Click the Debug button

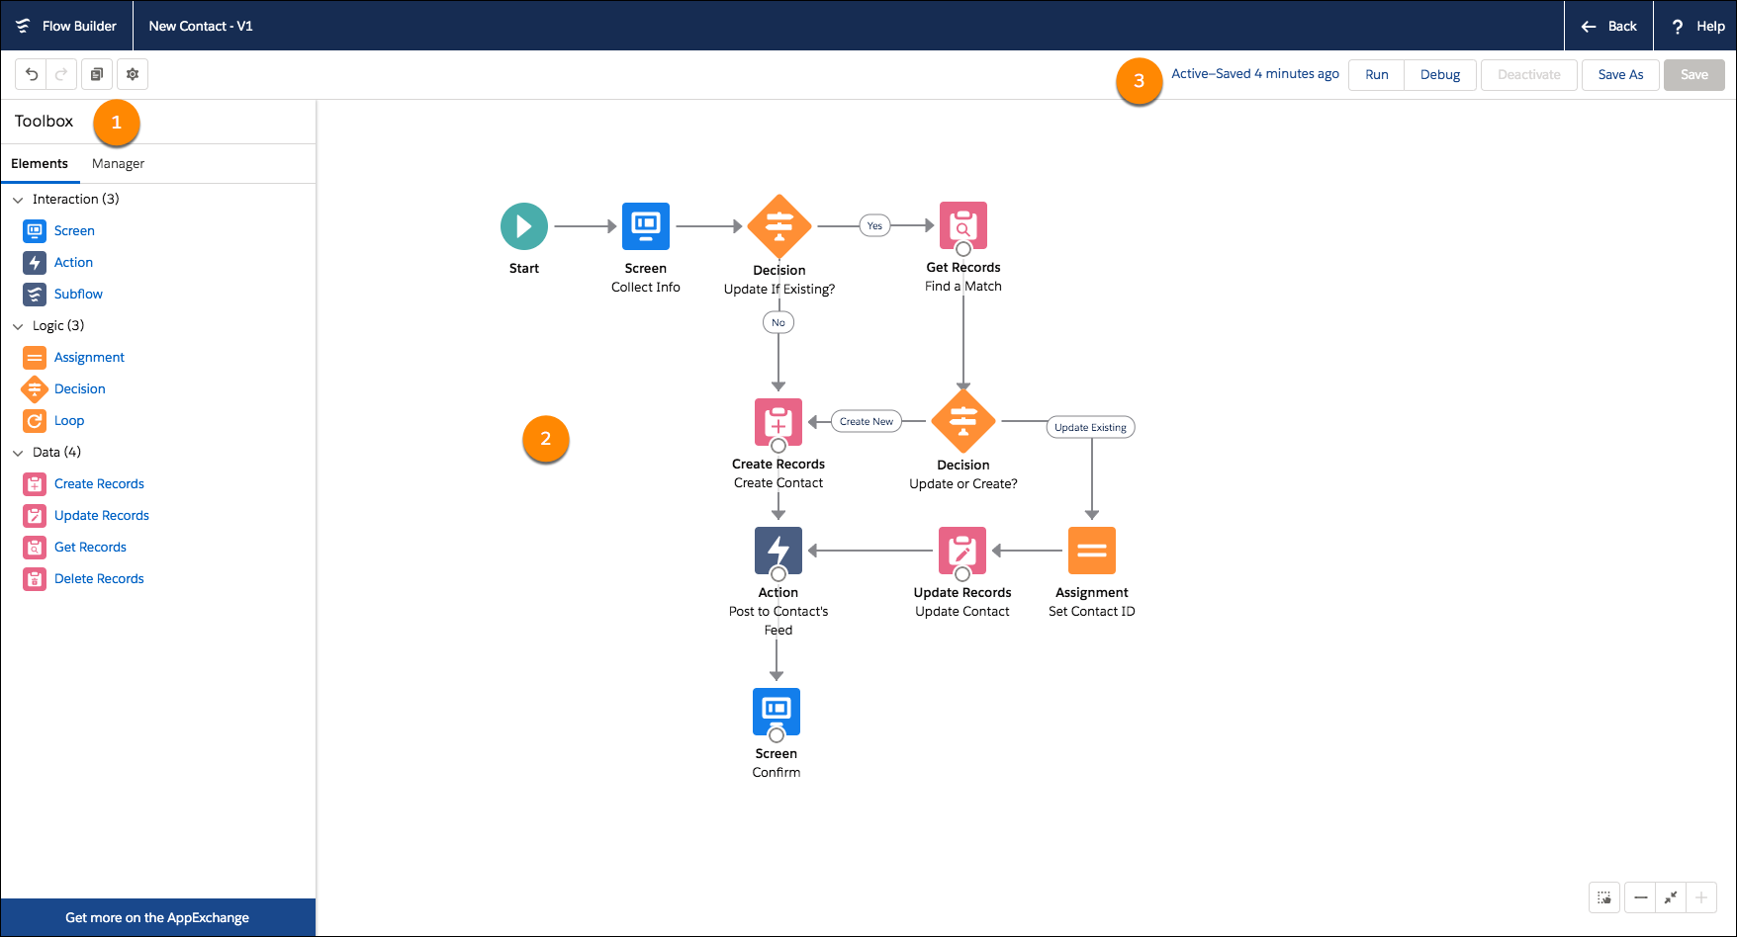click(1440, 74)
